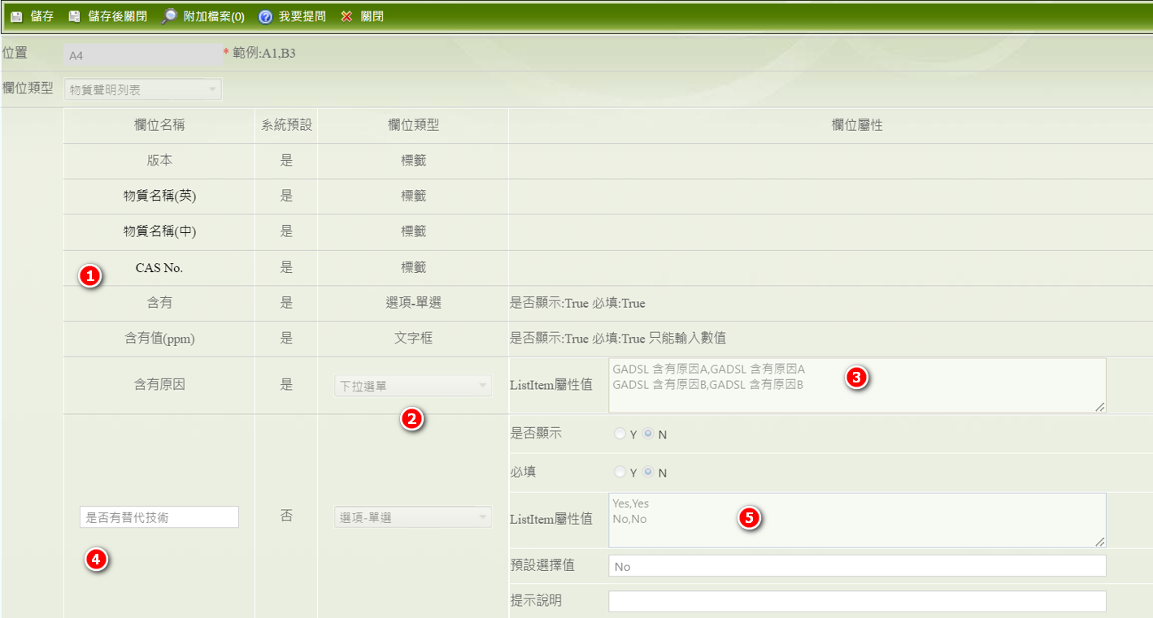Choose 儲存後關閉 in the toolbar
1153x618 pixels.
pyautogui.click(x=118, y=16)
